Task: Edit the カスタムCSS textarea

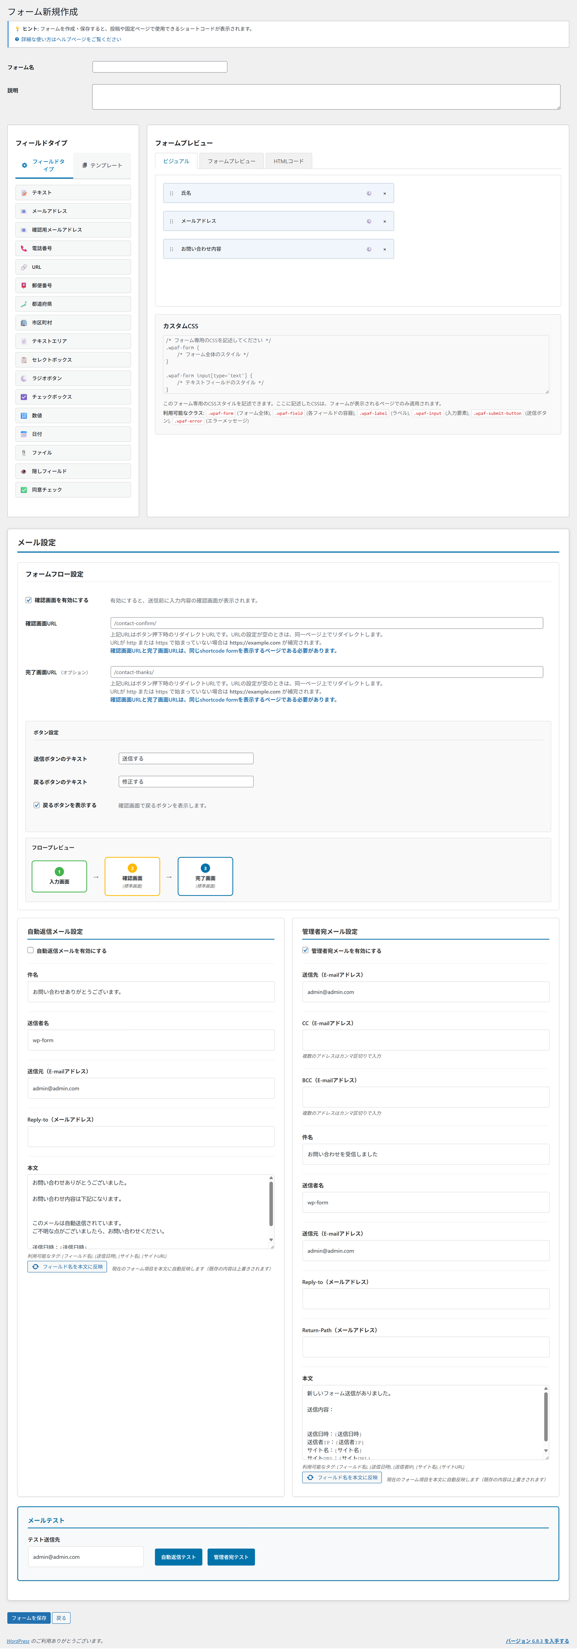Action: click(x=355, y=364)
